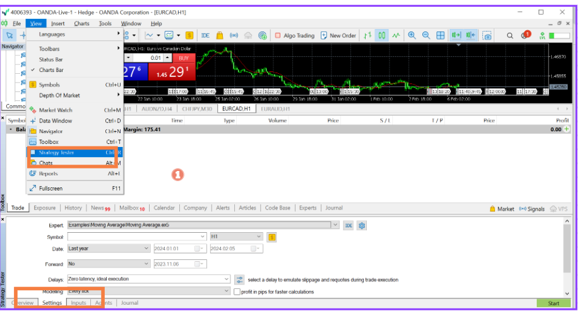Viewport: 579px width, 311px height.
Task: Toggle chart shift icon
Action: [x=470, y=35]
